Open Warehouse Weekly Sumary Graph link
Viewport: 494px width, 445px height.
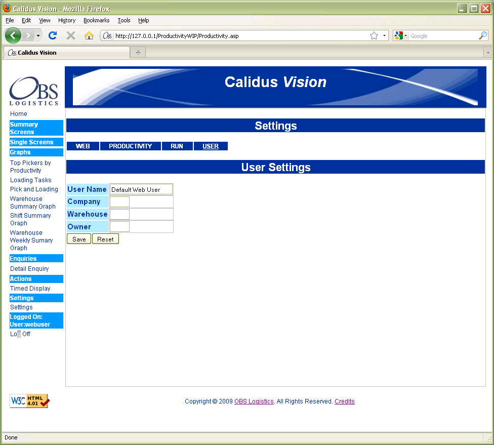point(31,240)
